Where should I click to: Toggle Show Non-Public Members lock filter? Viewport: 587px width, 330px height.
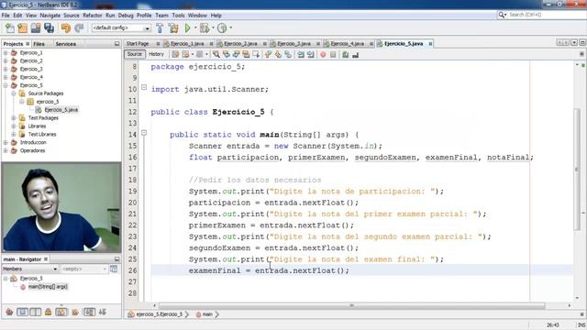49,312
